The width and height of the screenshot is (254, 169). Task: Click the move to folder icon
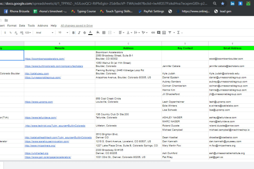[6, 20]
